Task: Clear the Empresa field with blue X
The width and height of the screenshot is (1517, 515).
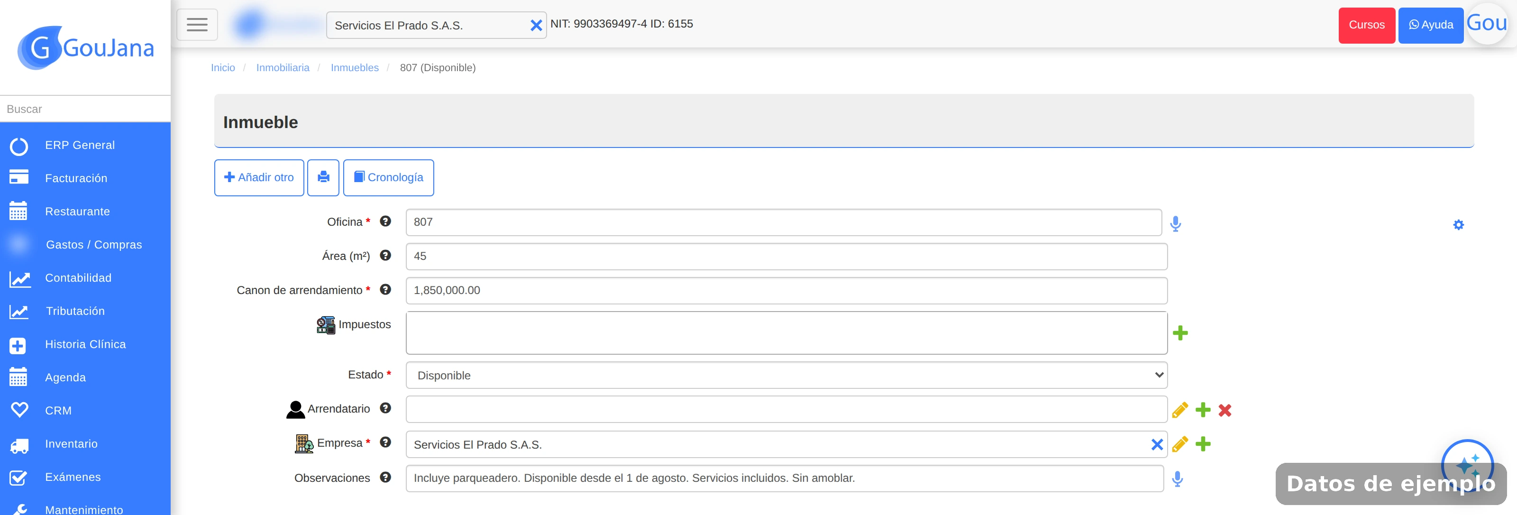Action: point(1157,444)
